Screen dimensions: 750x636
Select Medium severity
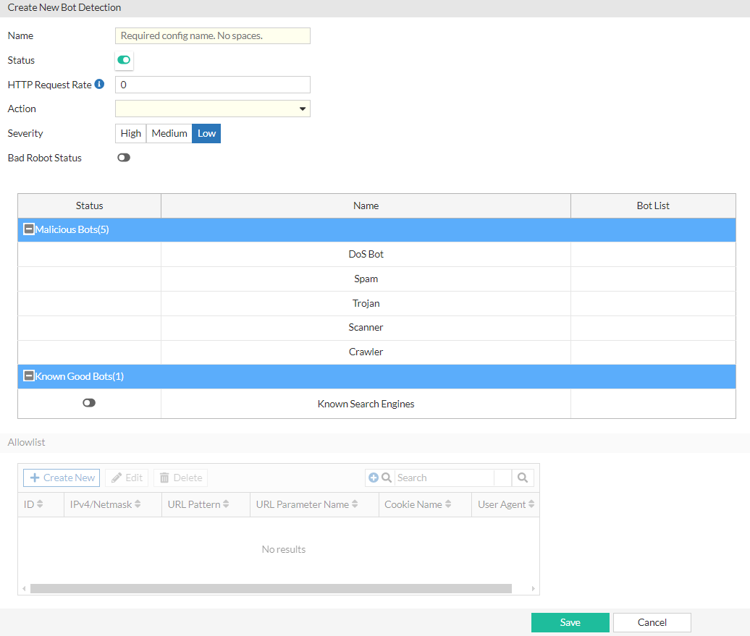click(x=169, y=133)
